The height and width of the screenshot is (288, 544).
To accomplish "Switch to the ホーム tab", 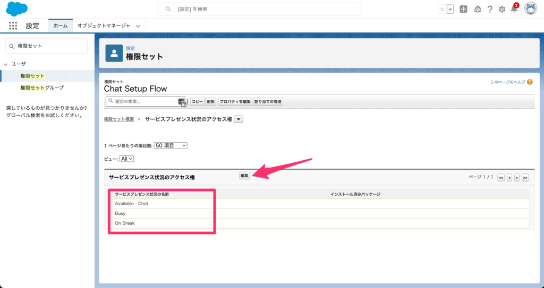I will (61, 25).
